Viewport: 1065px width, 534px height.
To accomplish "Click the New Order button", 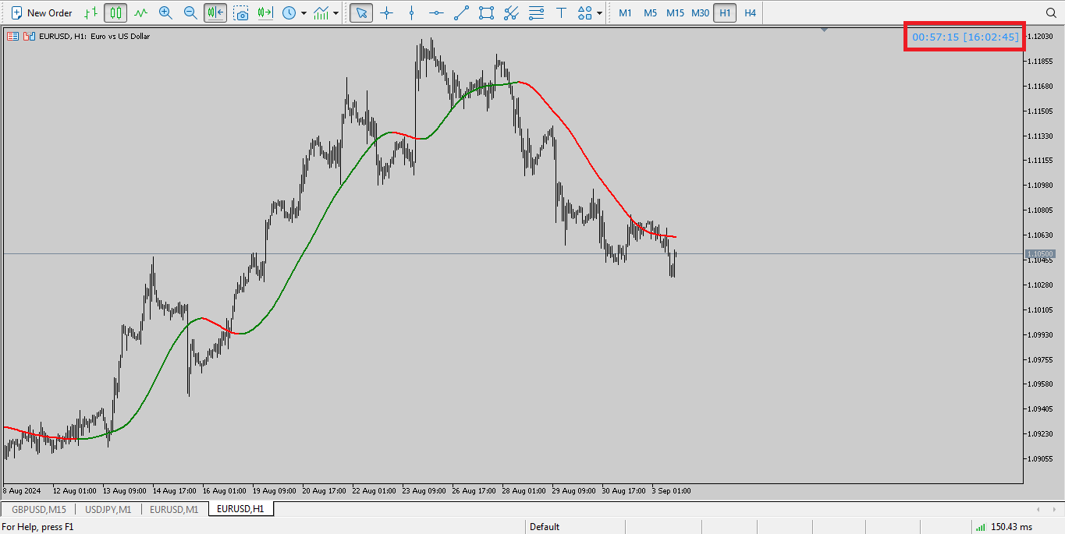I will [42, 12].
